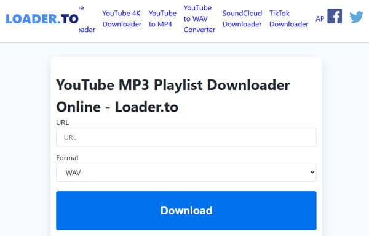Open the Twitter bird icon
The width and height of the screenshot is (369, 236).
(356, 17)
